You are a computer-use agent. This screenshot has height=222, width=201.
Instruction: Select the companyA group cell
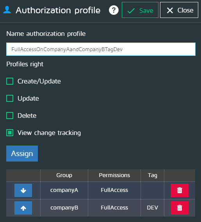coord(64,190)
